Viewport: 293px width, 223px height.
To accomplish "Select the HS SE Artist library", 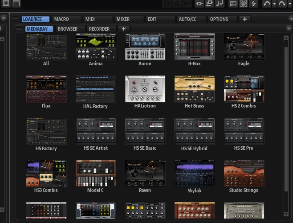I will pyautogui.click(x=96, y=131).
